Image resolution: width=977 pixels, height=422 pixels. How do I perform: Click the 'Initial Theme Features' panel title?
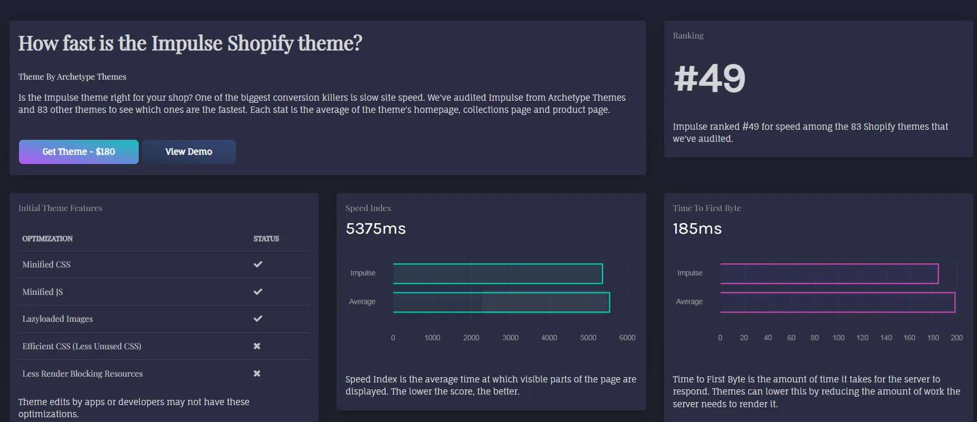(x=60, y=208)
